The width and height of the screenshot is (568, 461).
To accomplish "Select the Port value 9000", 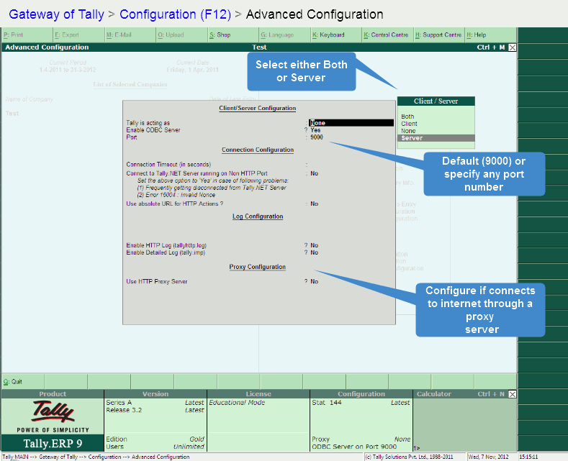I will point(317,137).
